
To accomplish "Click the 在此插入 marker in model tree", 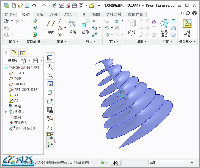I will pyautogui.click(x=21, y=123).
